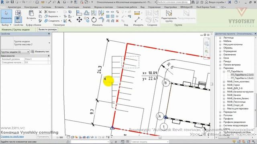Click the 24.3 dimension text in drawing
The image size is (257, 144).
pos(100,70)
